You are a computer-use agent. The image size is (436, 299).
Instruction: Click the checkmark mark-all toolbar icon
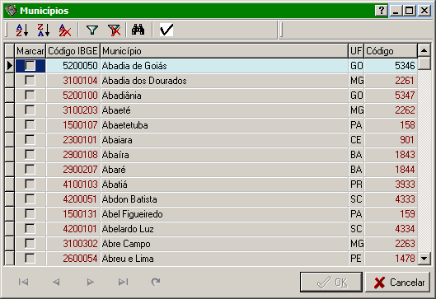166,30
